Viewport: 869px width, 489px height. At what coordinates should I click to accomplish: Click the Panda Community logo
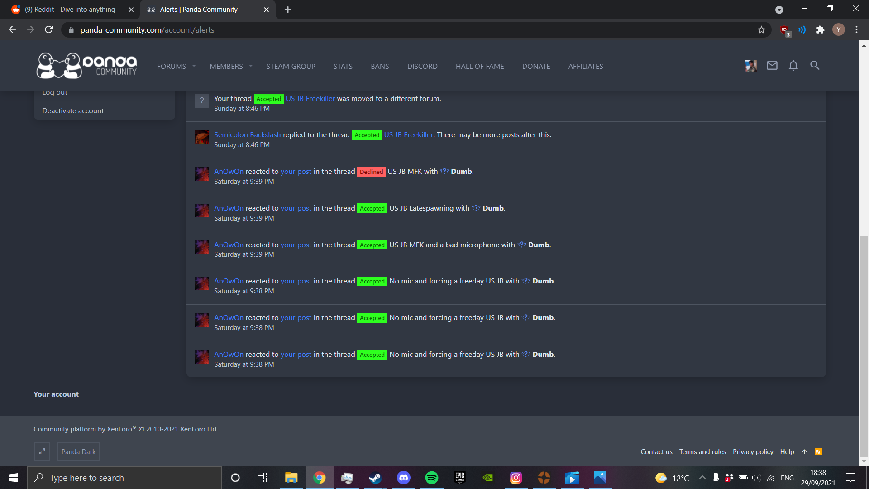[x=87, y=66]
